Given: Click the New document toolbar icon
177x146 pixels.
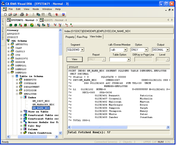Looking at the screenshot, I should pos(6,15).
